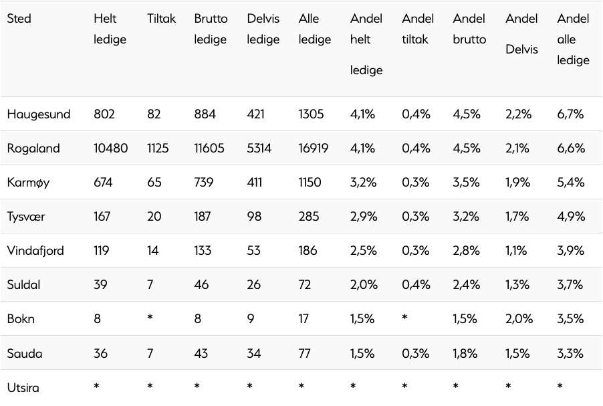This screenshot has width=603, height=406.
Task: Click the Andel tiltak header
Action: pyautogui.click(x=418, y=29)
